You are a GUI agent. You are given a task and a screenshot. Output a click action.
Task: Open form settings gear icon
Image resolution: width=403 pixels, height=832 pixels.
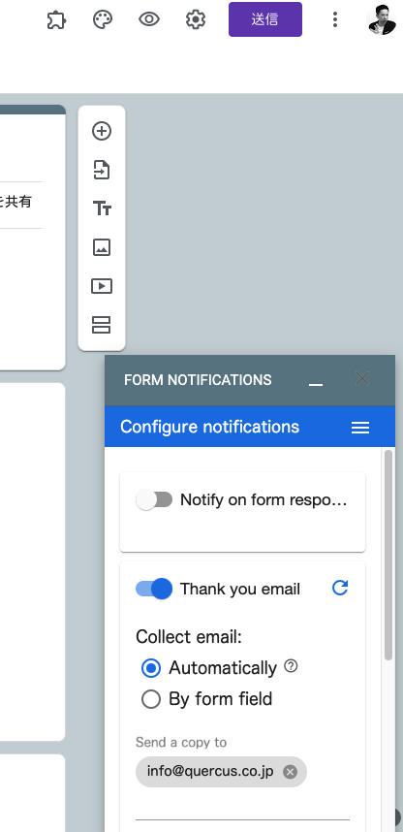tap(196, 20)
